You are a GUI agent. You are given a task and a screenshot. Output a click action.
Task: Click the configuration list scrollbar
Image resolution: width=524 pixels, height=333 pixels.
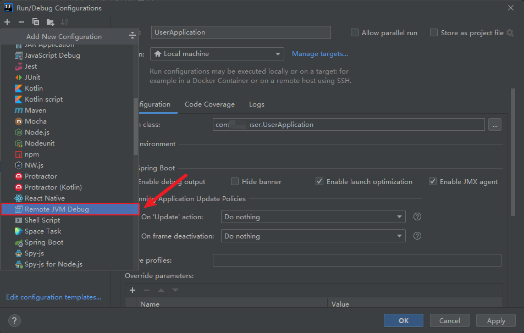pyautogui.click(x=136, y=126)
